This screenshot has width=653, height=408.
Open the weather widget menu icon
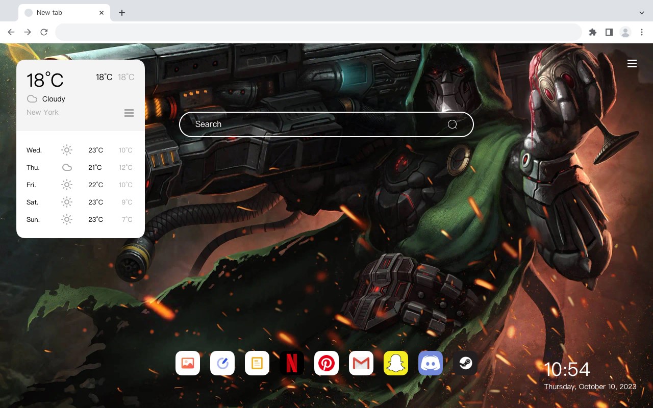[129, 113]
